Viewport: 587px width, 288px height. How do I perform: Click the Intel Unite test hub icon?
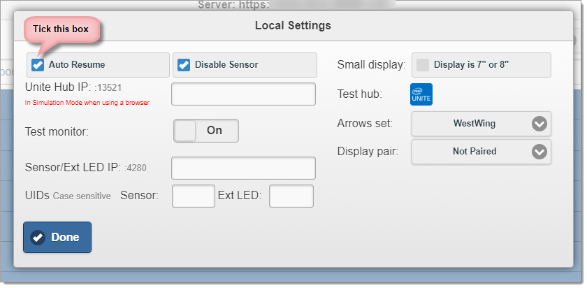[421, 94]
